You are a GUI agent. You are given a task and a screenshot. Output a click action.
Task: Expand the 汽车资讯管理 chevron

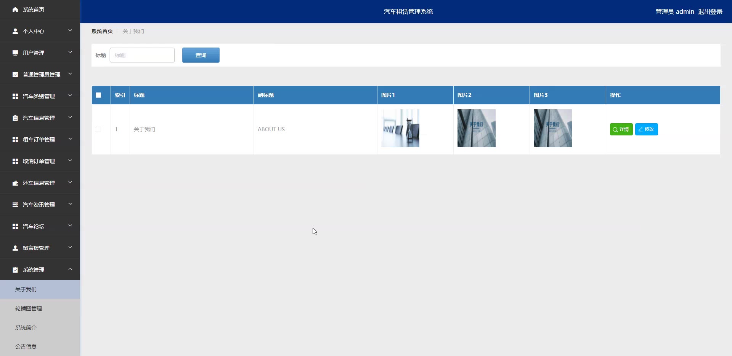click(70, 204)
